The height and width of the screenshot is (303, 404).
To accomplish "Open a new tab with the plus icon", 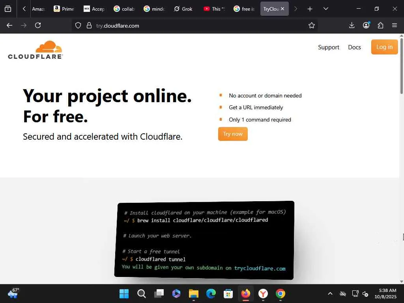I will click(310, 9).
